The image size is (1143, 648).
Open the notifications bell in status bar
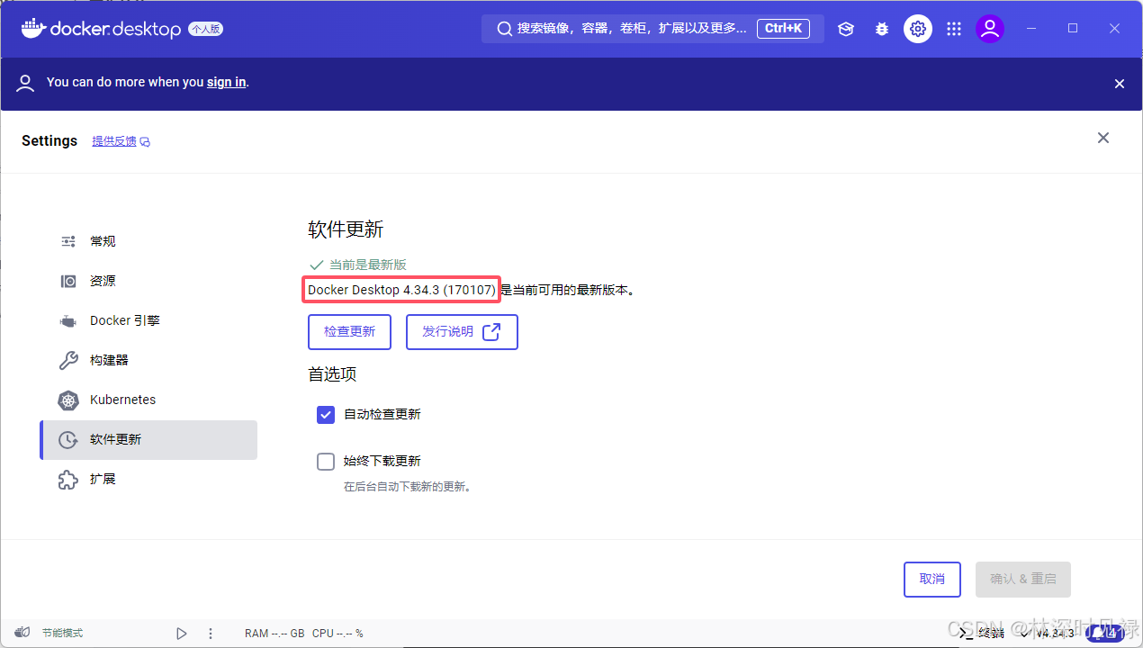point(1104,634)
